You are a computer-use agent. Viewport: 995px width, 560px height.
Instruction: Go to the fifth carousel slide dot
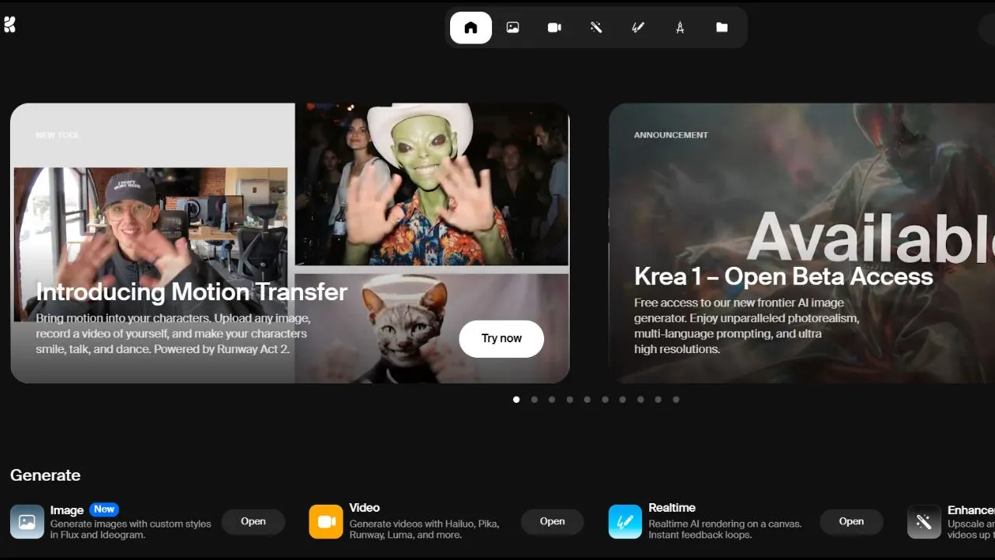click(587, 400)
